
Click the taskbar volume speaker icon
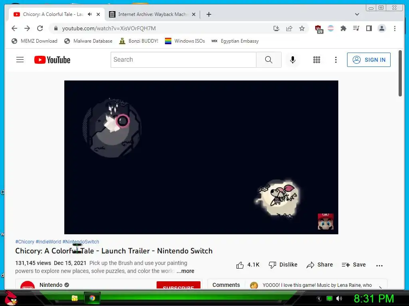(339, 298)
